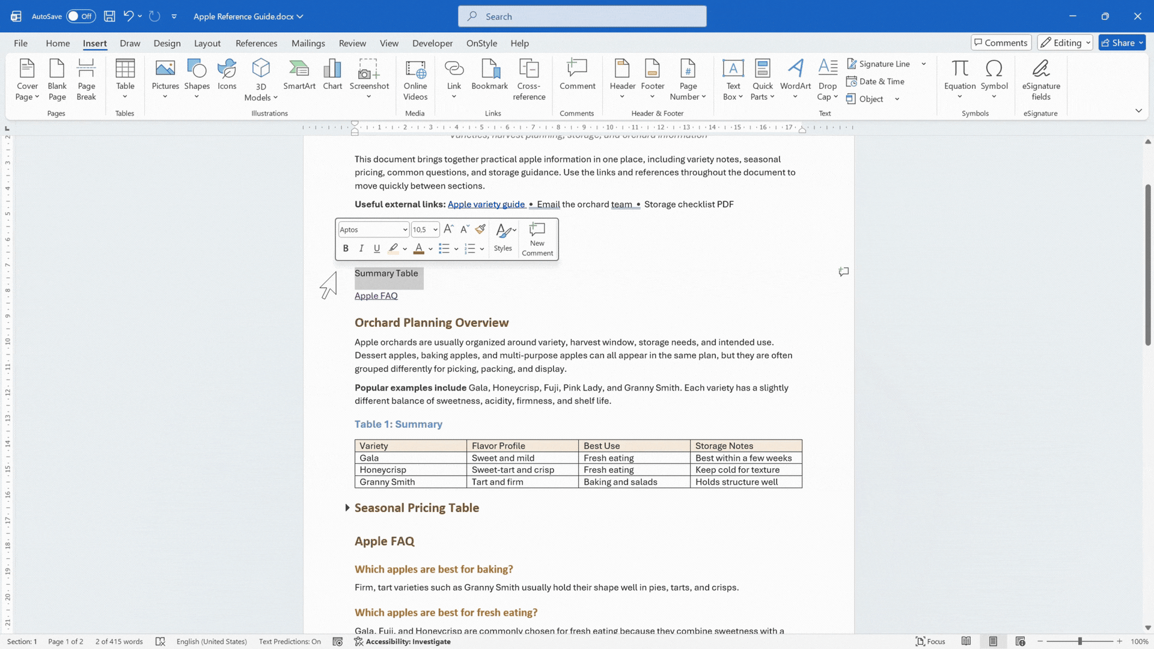The height and width of the screenshot is (649, 1154).
Task: Switch to Print Layout view
Action: pyautogui.click(x=993, y=641)
